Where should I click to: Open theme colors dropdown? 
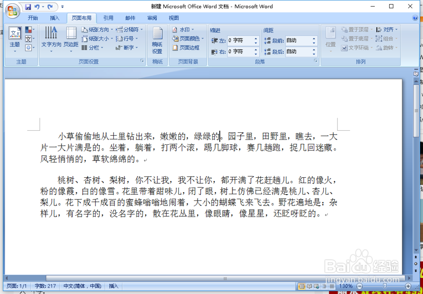30,30
